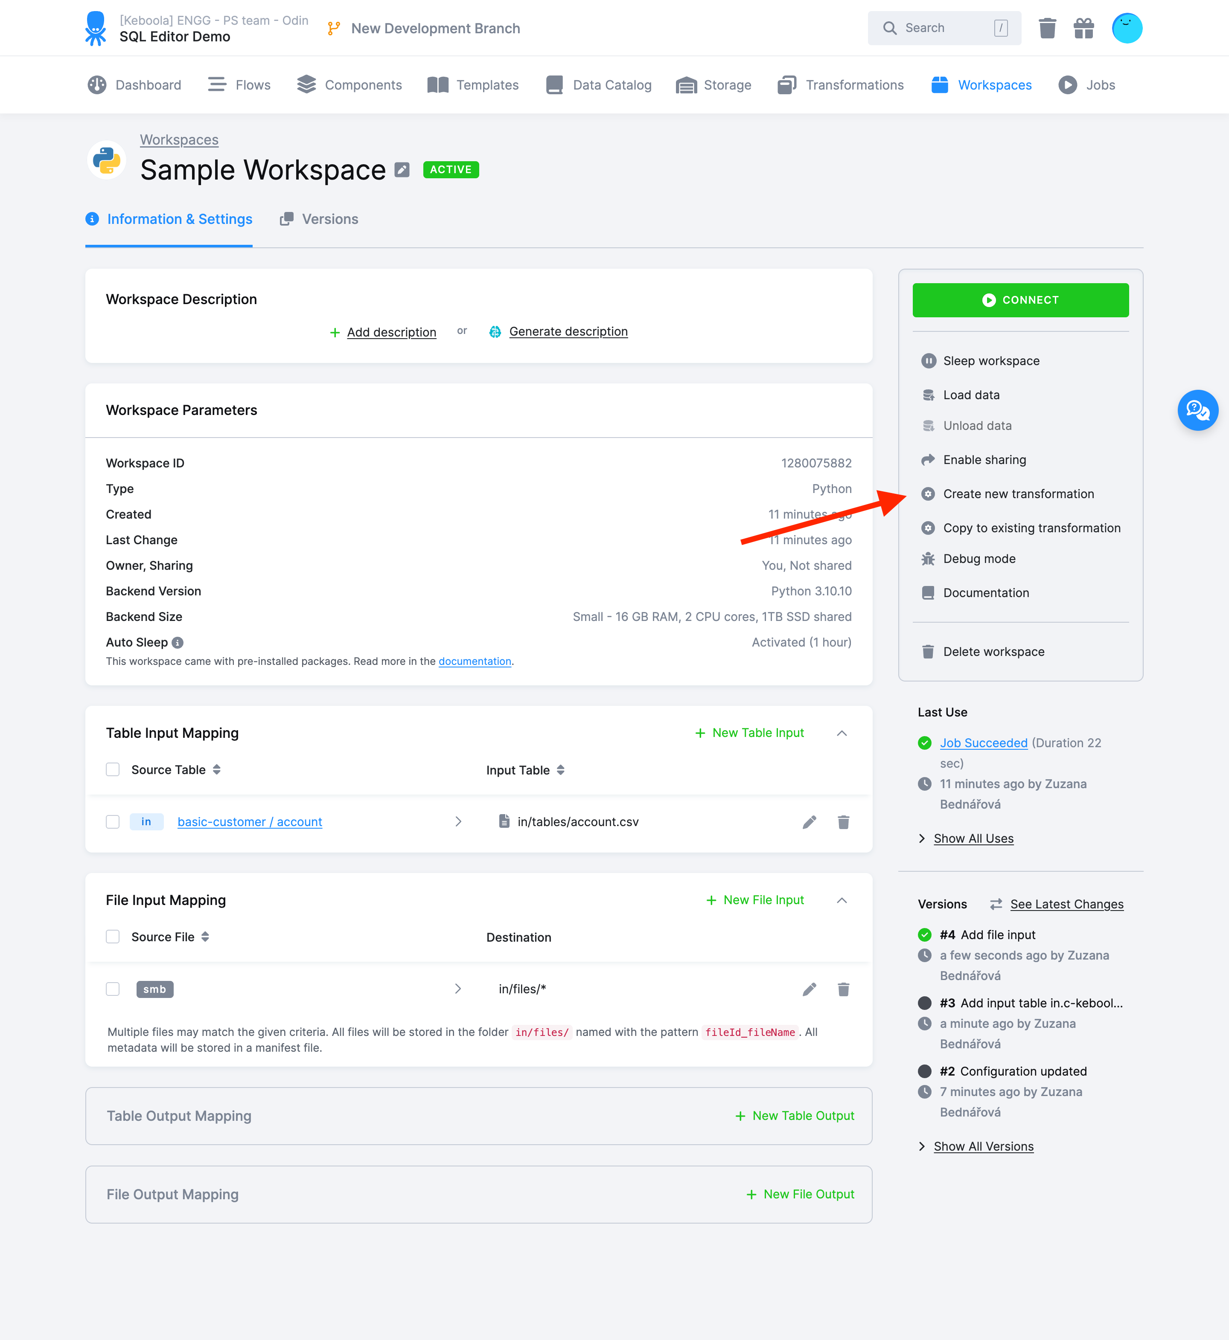
Task: Open the Job Succeeded link
Action: [x=984, y=743]
